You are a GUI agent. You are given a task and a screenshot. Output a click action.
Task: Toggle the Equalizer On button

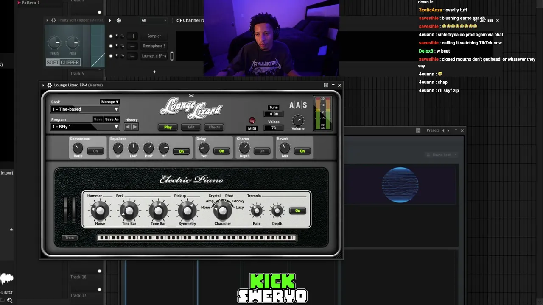tap(182, 151)
